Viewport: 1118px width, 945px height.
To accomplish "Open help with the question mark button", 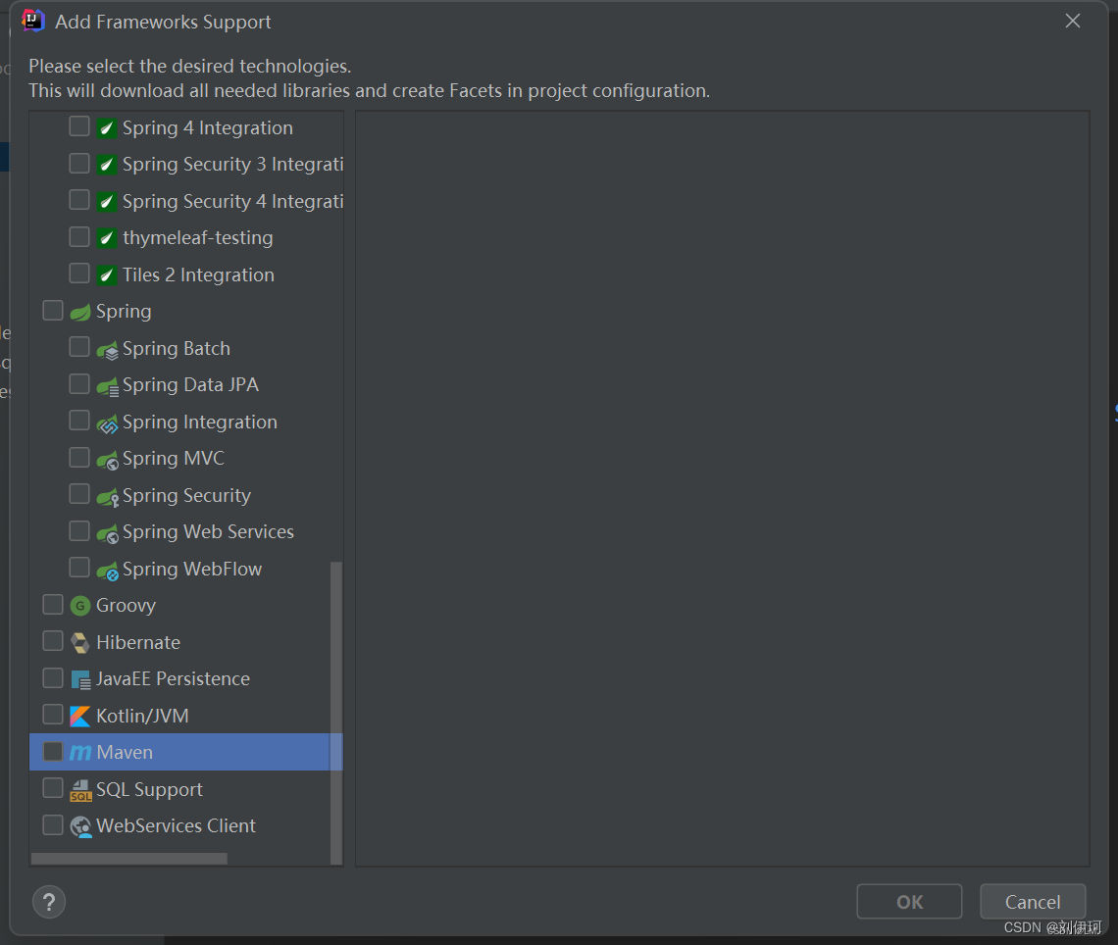I will coord(49,902).
